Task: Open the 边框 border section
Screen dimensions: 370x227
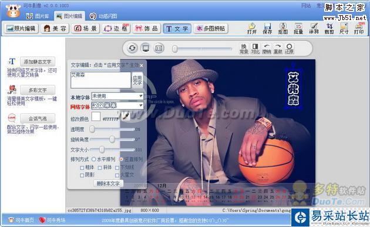Action: pos(116,28)
